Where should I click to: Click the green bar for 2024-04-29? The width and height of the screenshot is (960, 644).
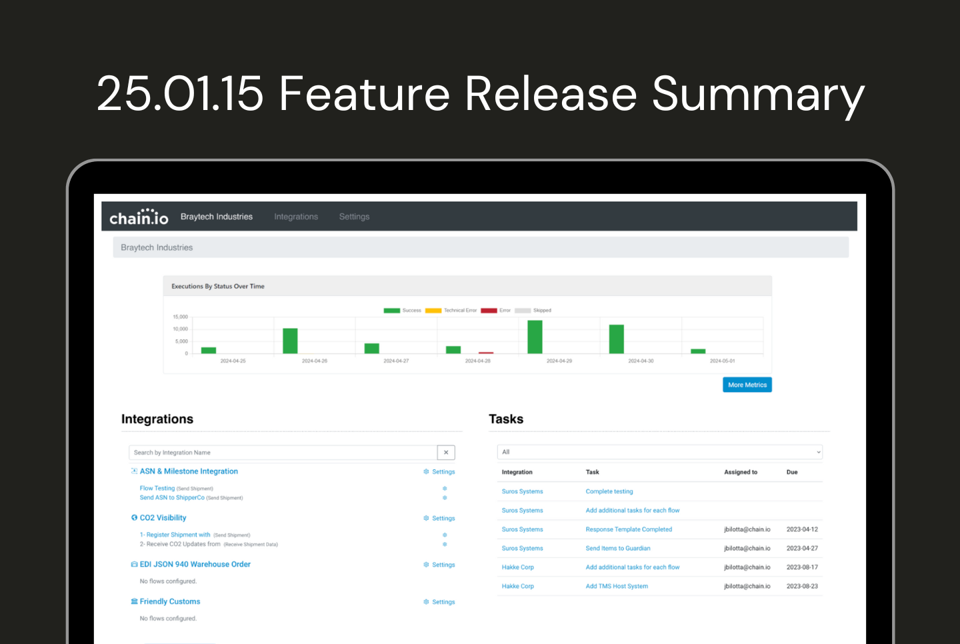point(535,337)
